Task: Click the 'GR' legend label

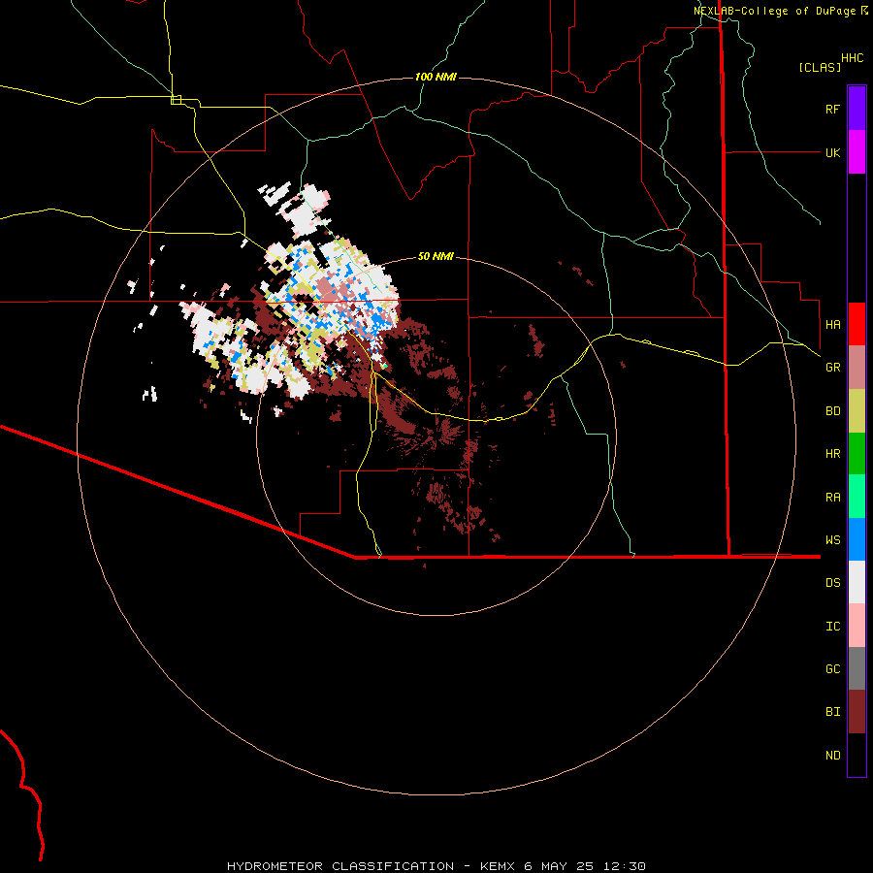Action: point(832,368)
